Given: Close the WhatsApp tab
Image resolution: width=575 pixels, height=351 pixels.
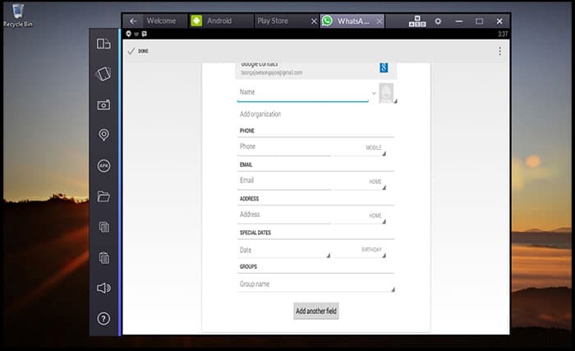Looking at the screenshot, I should (x=379, y=21).
